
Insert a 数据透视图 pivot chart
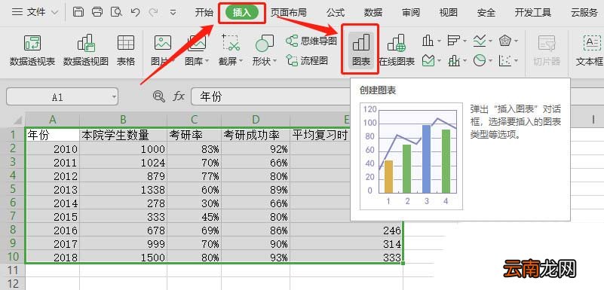point(86,50)
